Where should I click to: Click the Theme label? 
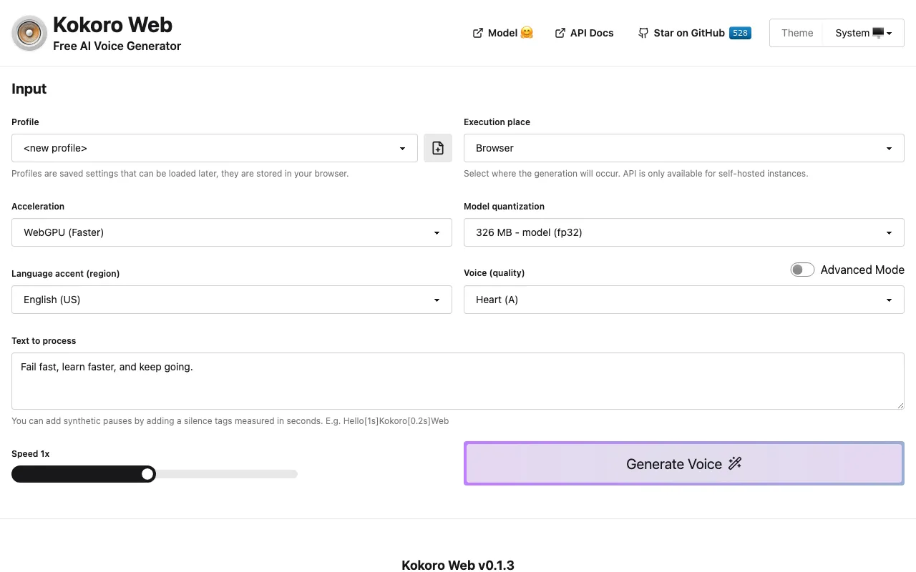point(797,33)
